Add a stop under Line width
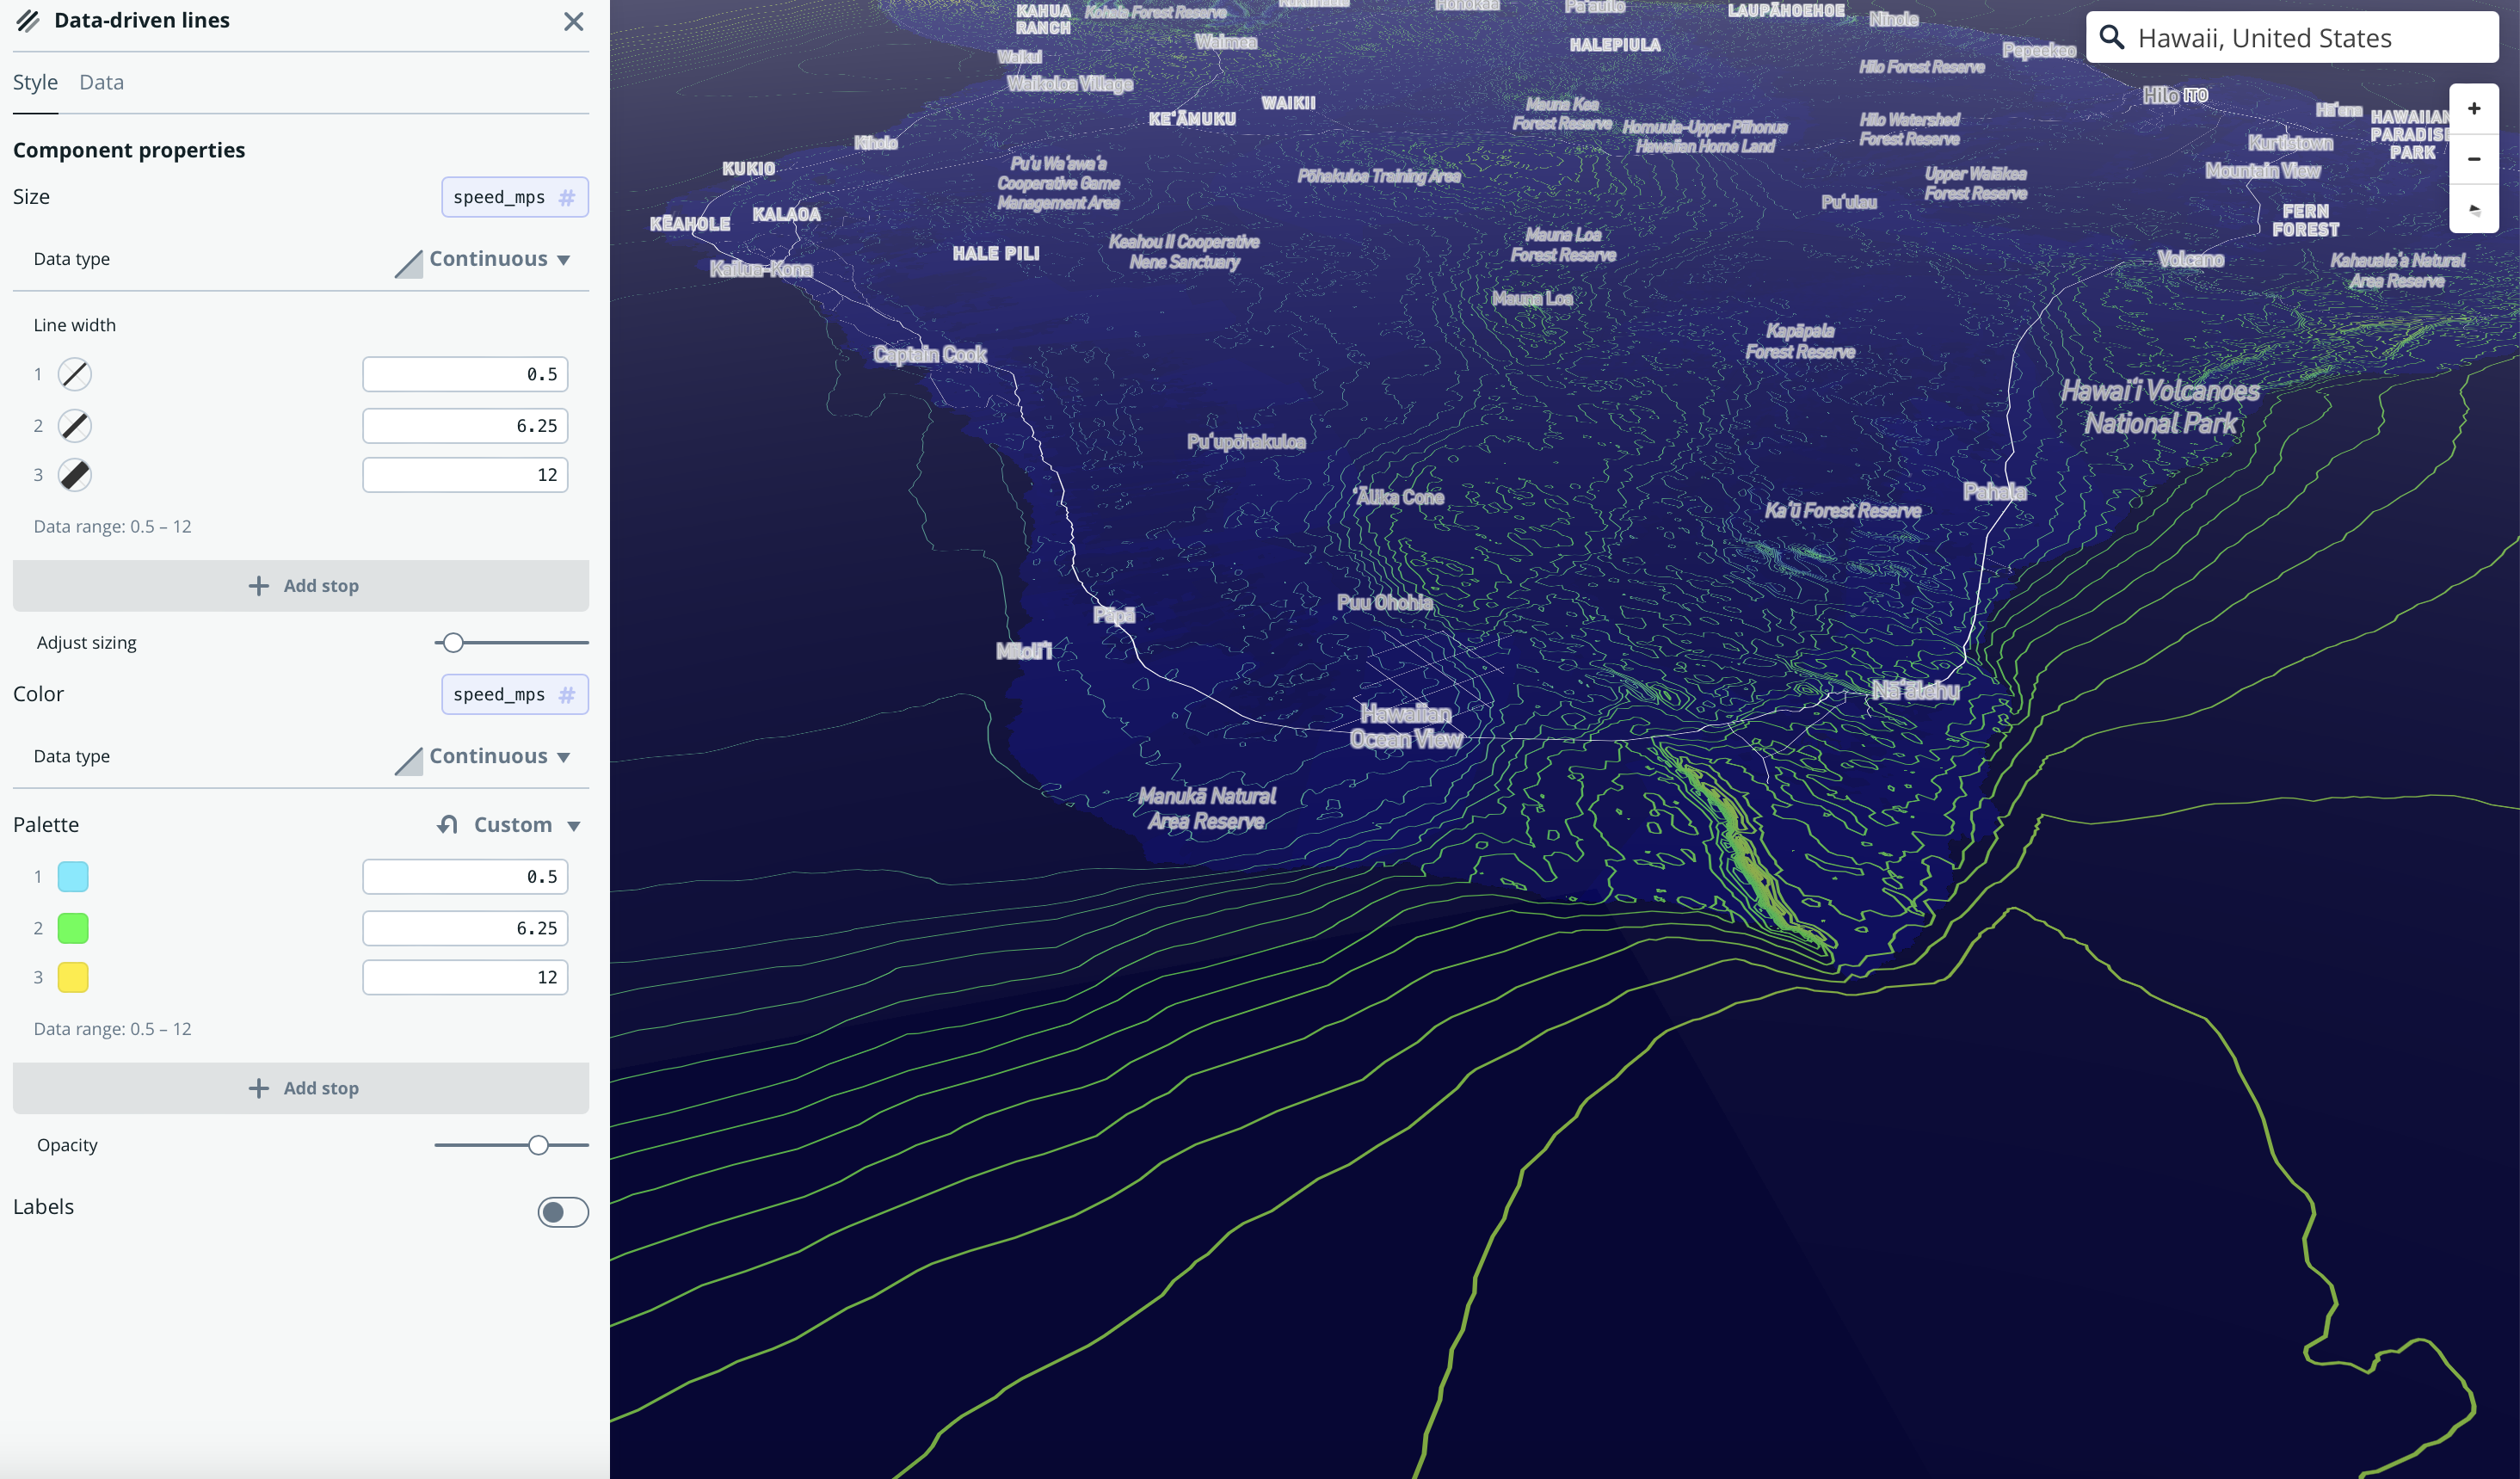Viewport: 2520px width, 1479px height. point(301,586)
